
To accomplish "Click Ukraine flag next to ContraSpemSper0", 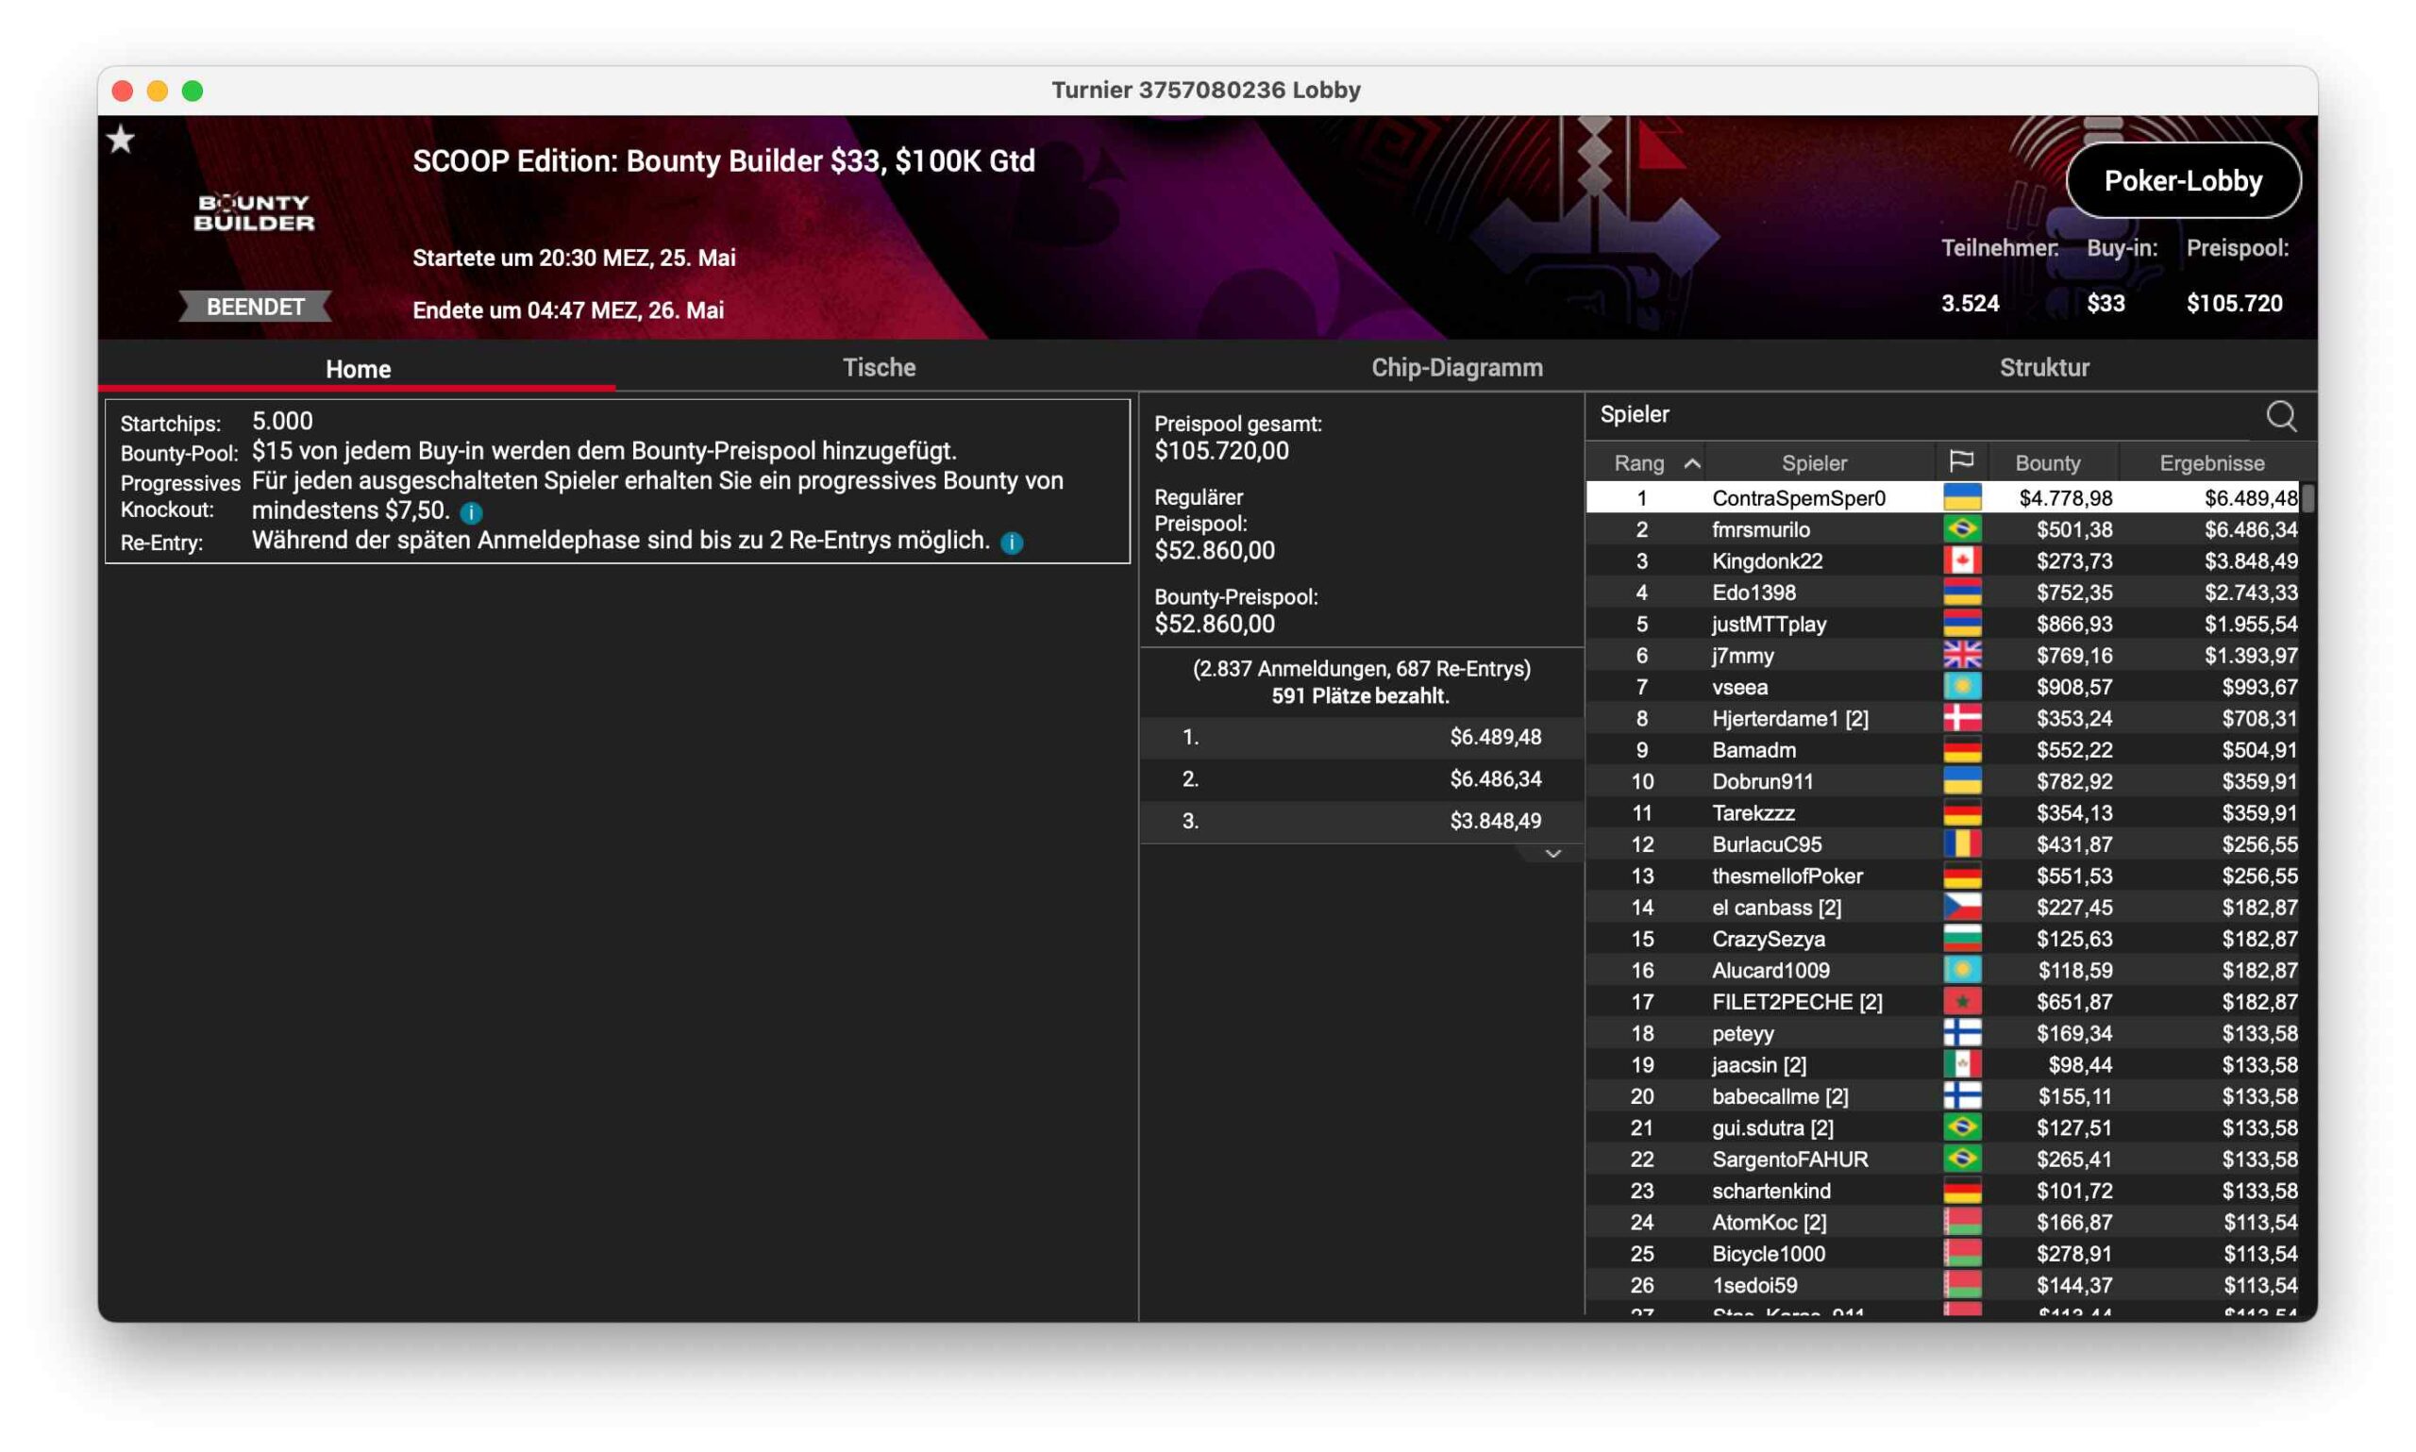I will click(1961, 498).
